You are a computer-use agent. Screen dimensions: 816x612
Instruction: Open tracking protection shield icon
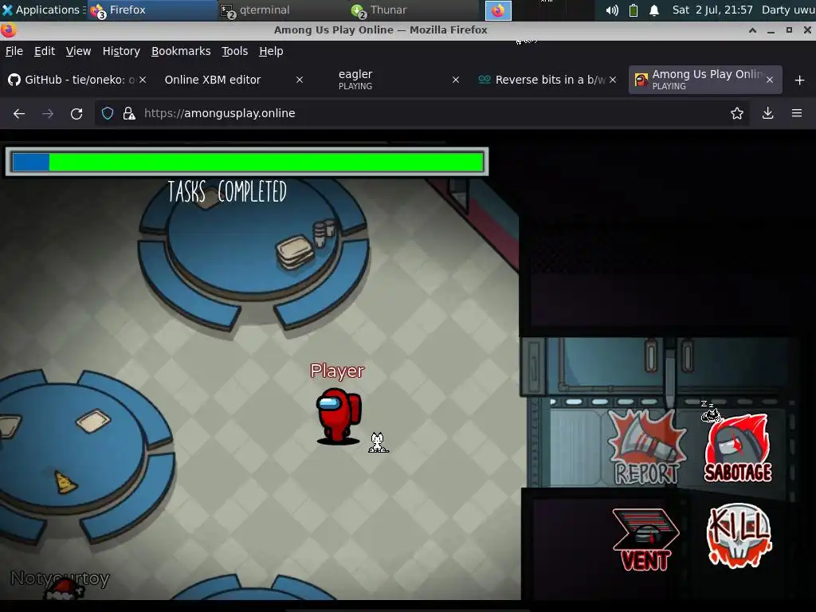[x=108, y=113]
